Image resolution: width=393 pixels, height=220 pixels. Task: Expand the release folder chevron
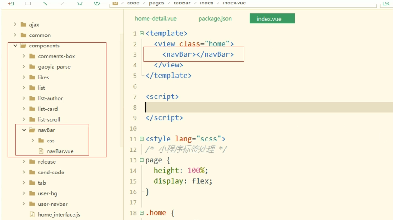pyautogui.click(x=24, y=162)
